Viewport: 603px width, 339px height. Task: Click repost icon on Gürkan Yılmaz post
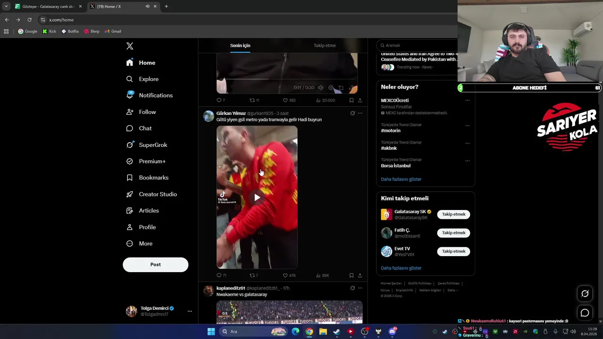click(252, 275)
